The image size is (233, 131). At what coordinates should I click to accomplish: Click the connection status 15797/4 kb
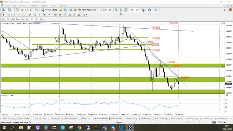[x=219, y=122]
